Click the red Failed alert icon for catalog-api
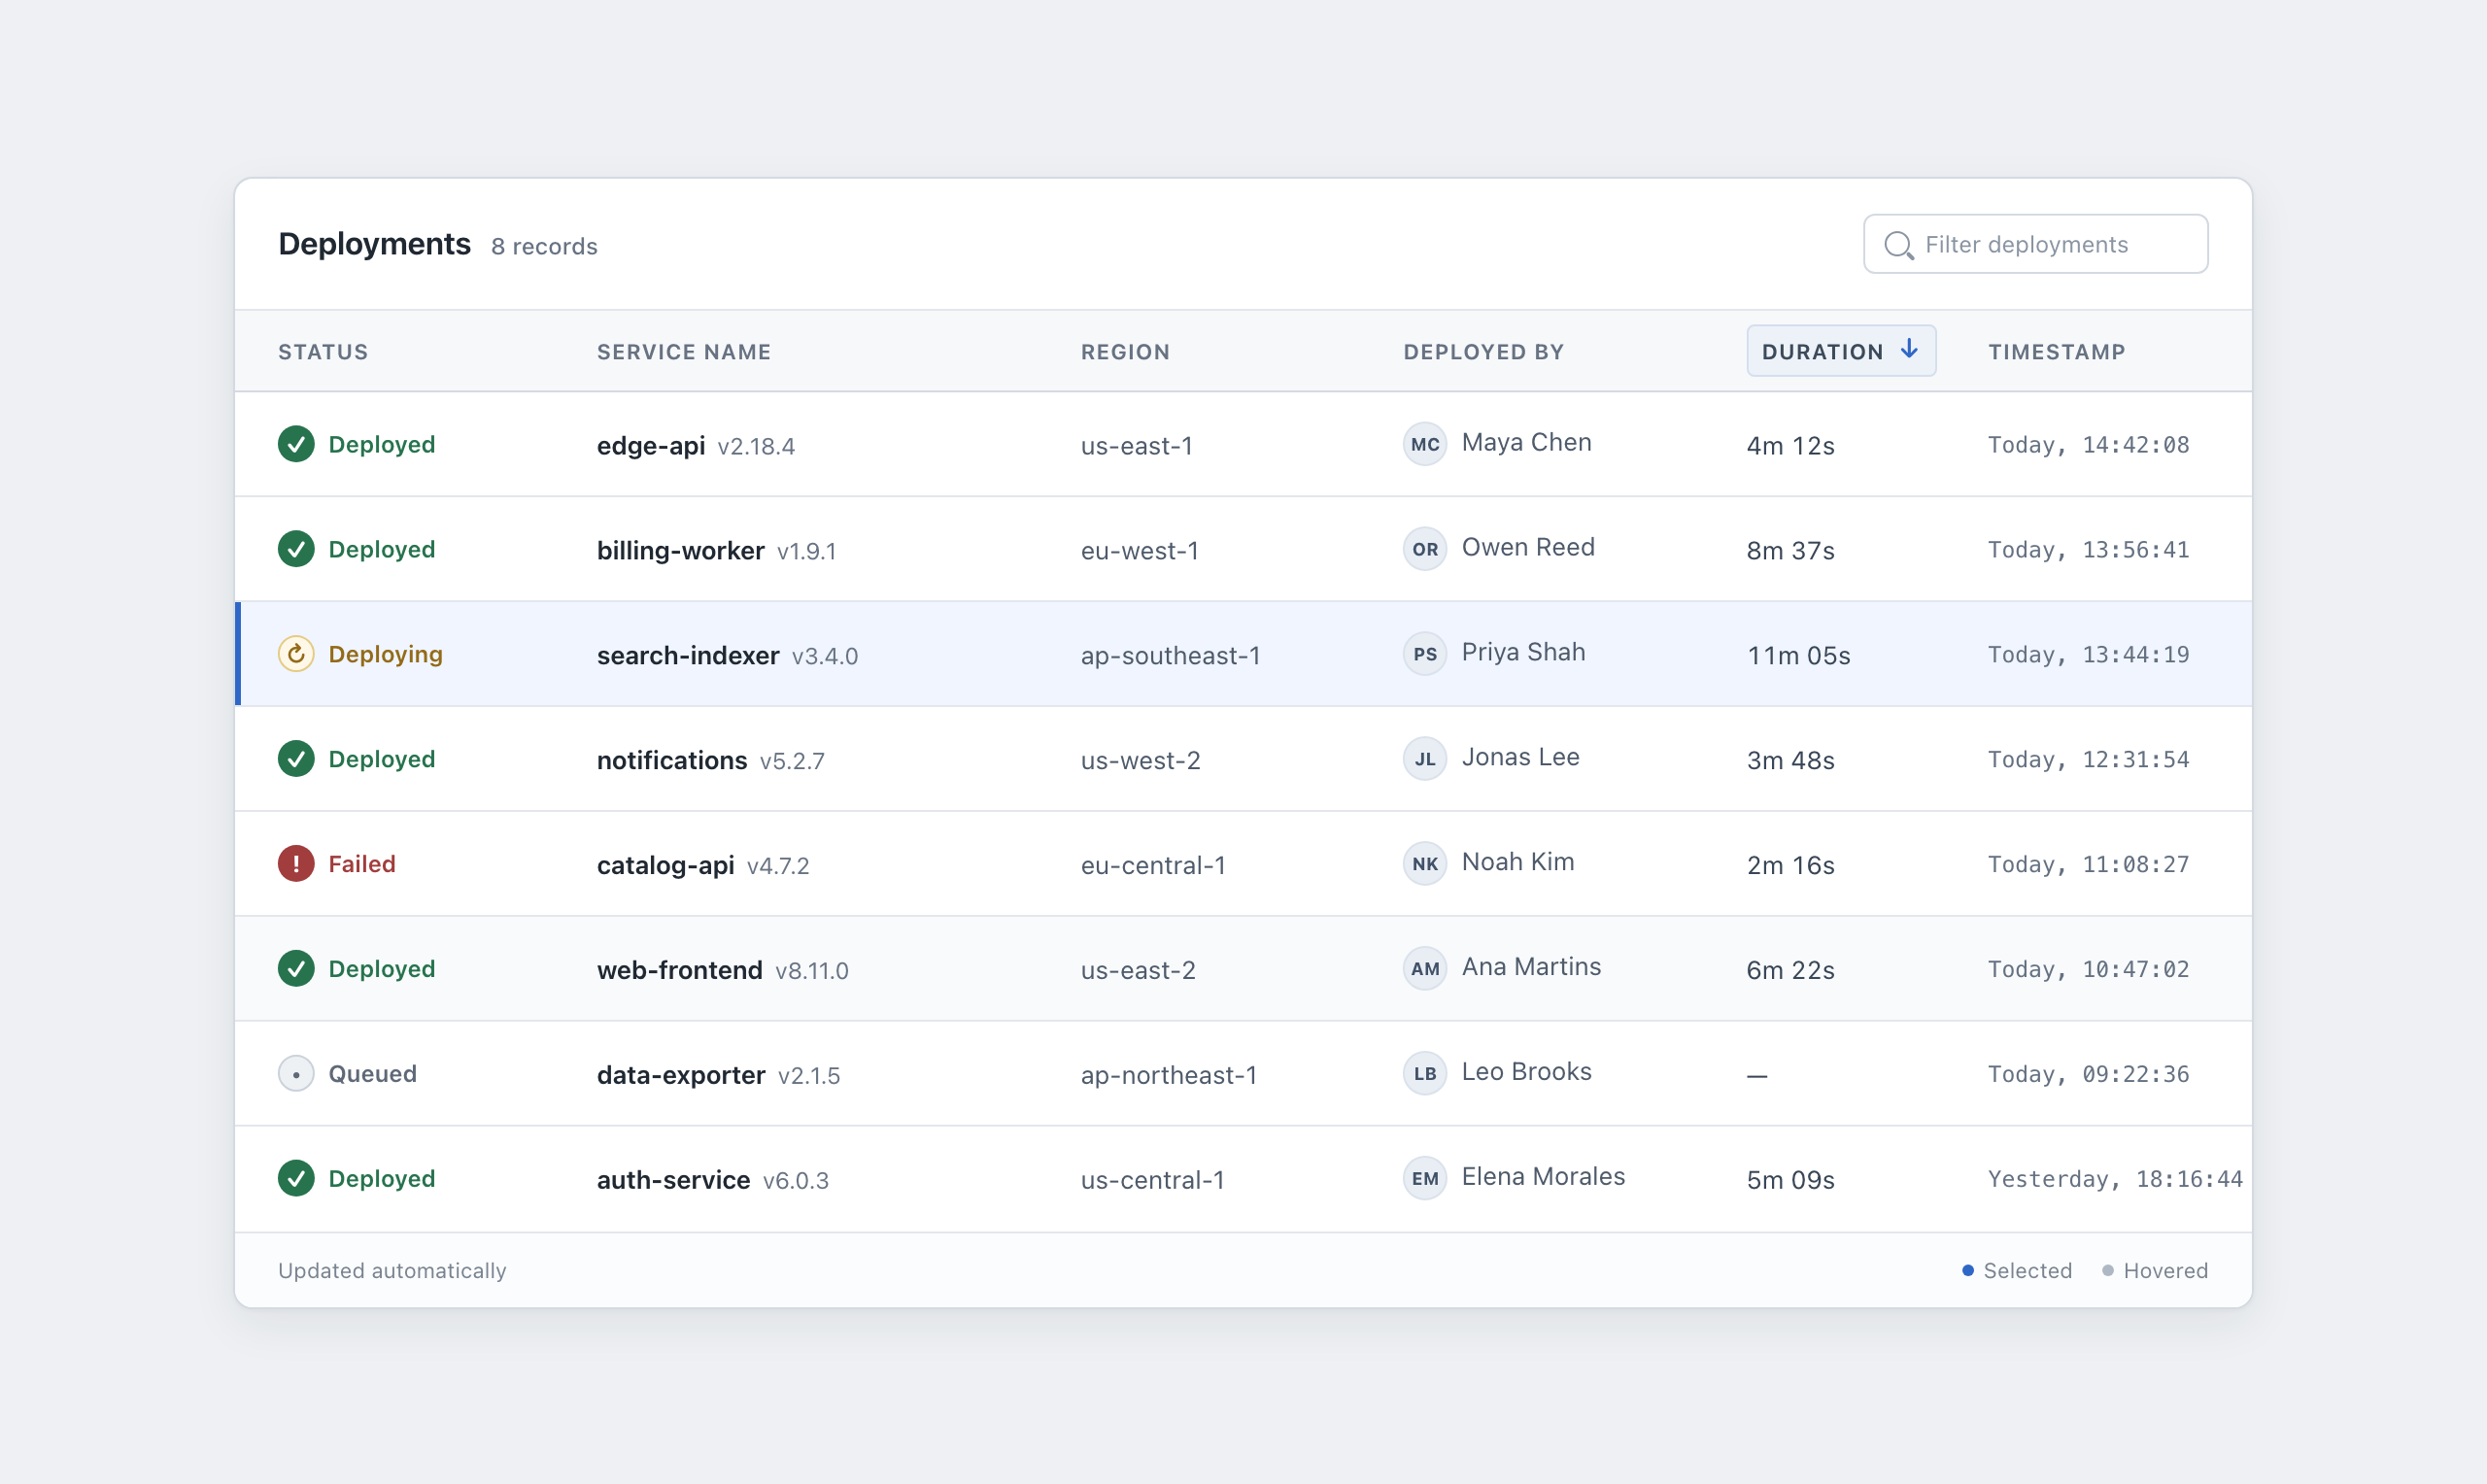The image size is (2487, 1484). (296, 864)
